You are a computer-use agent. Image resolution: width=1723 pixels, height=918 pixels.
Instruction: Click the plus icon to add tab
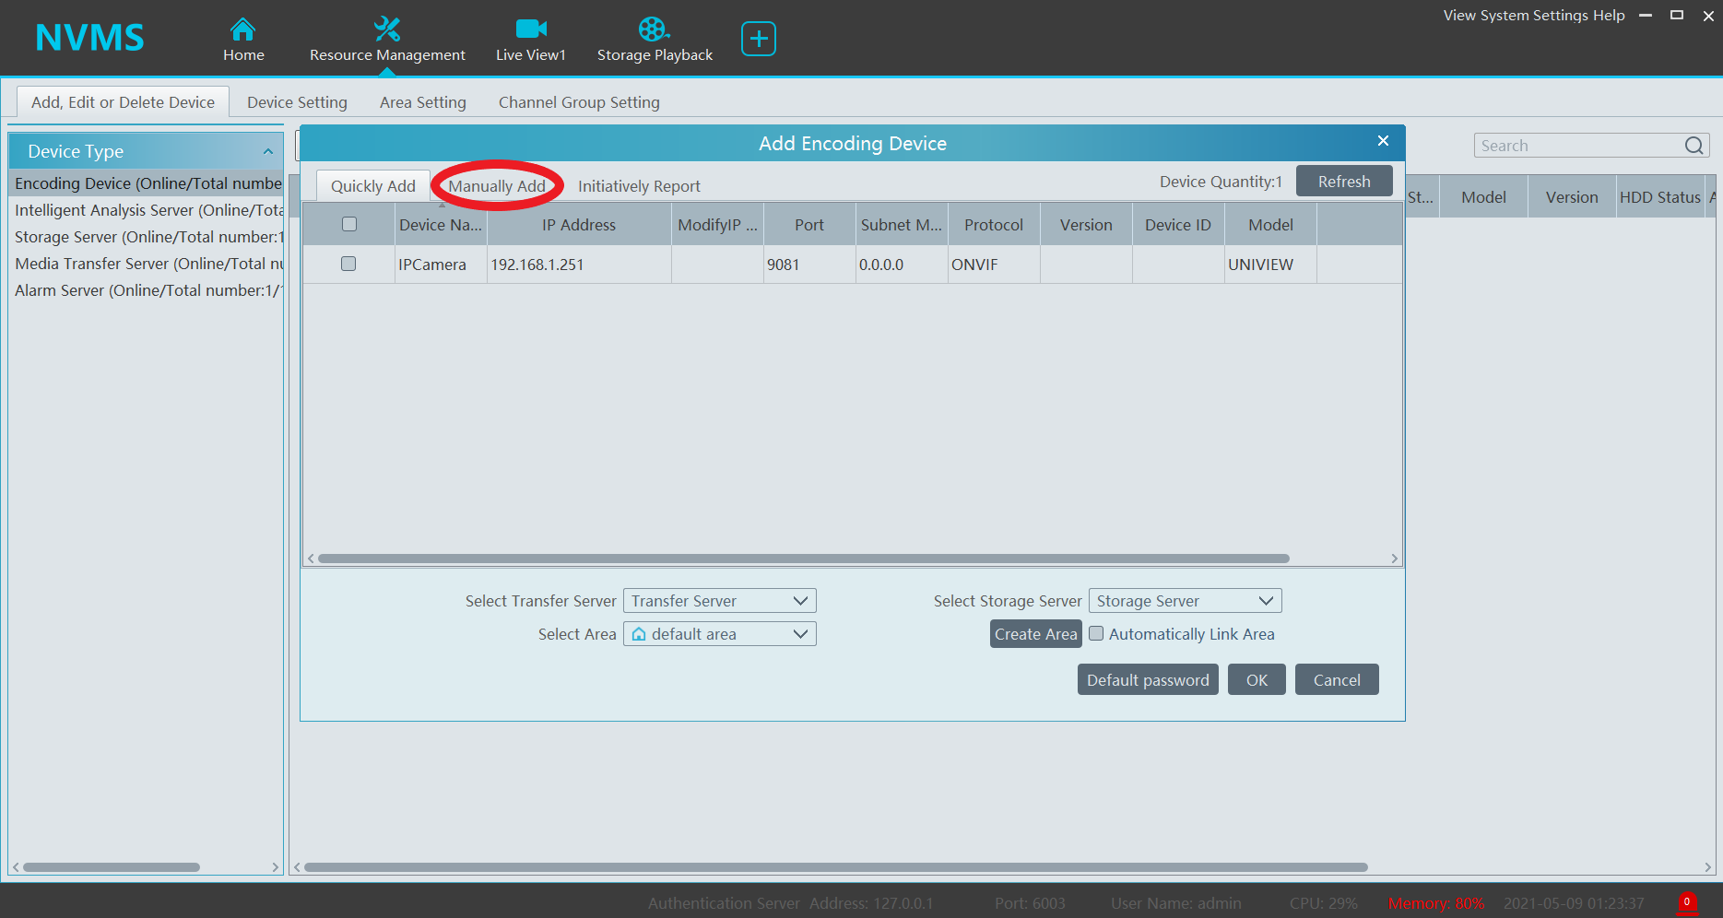pos(758,39)
